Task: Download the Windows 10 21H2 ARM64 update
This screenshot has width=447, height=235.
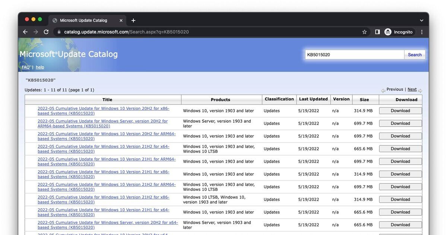Action: tap(400, 187)
